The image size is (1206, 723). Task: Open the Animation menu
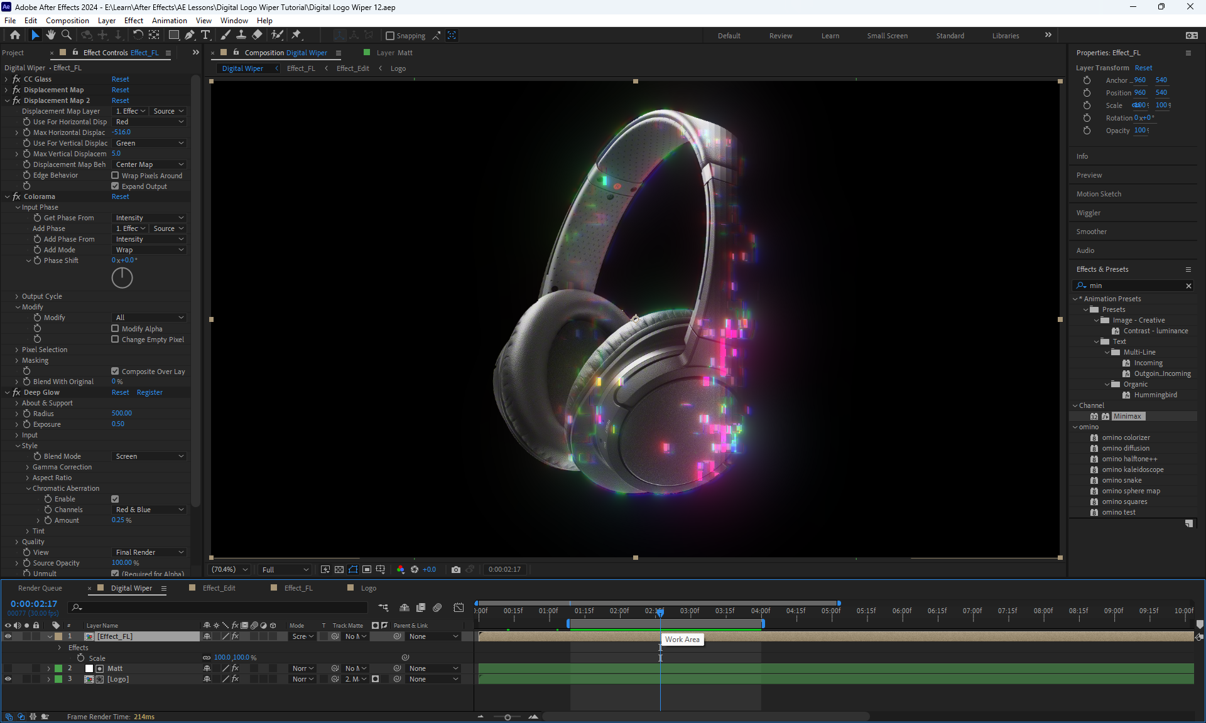pos(169,20)
